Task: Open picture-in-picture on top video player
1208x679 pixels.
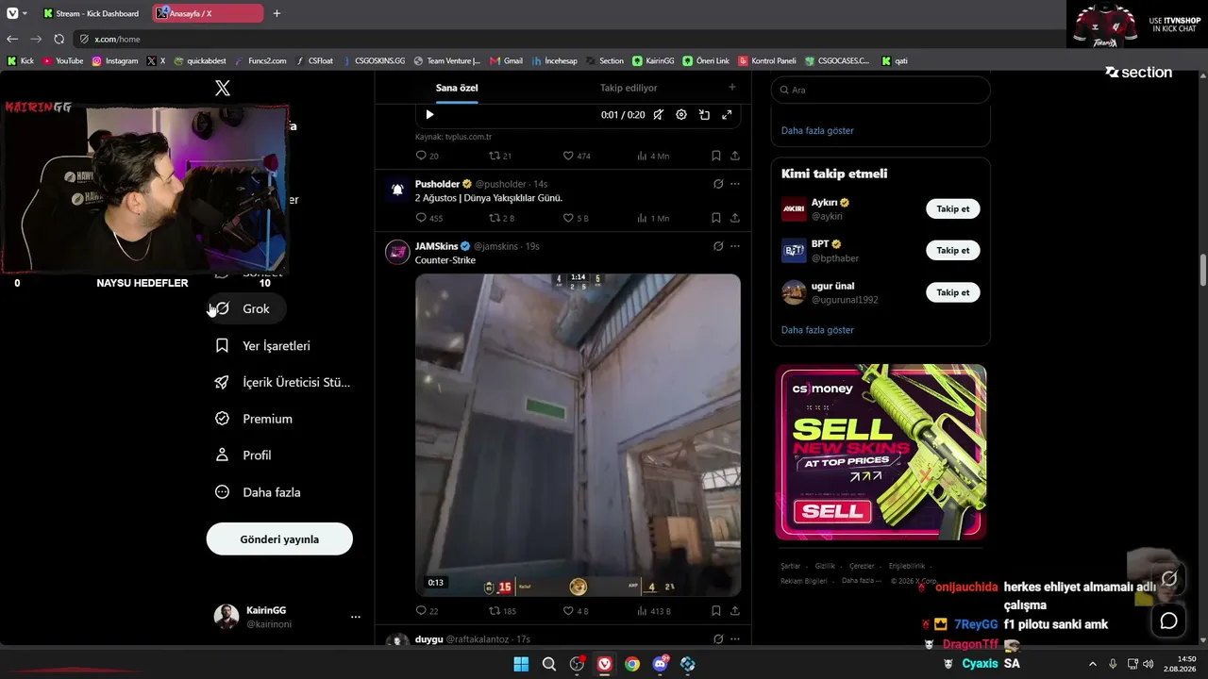Action: click(704, 115)
